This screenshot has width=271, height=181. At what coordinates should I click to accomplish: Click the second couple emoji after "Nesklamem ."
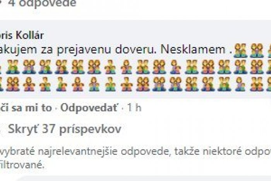point(257,50)
